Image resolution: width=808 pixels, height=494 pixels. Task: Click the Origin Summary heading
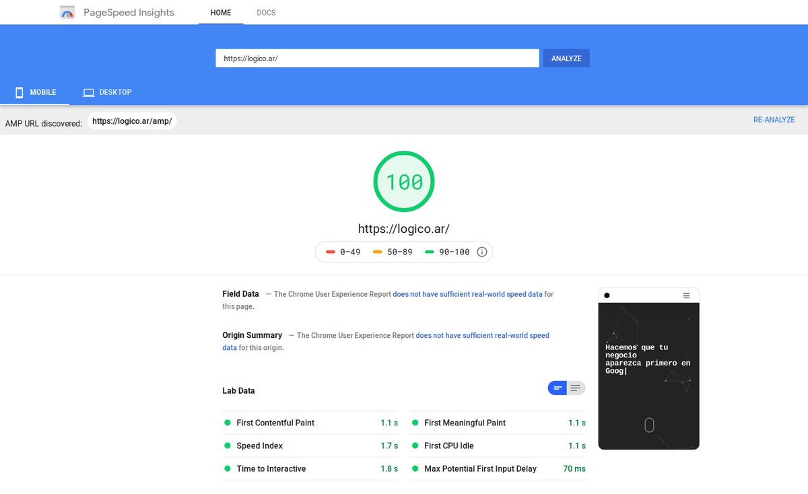tap(252, 335)
